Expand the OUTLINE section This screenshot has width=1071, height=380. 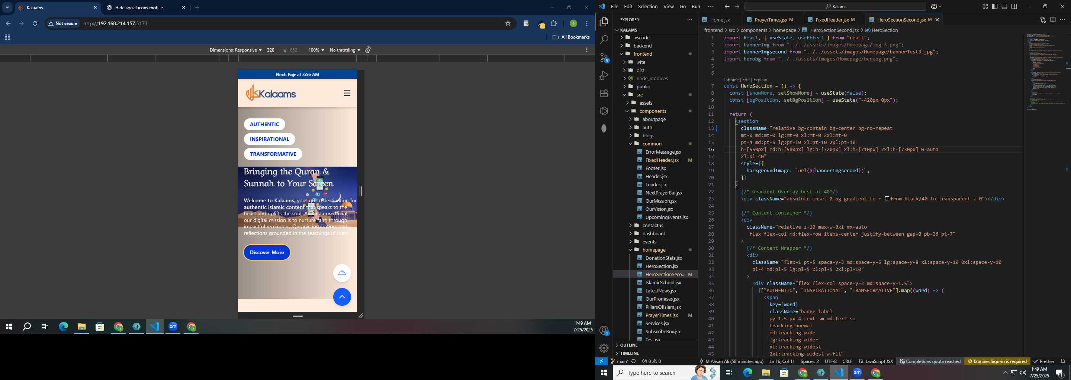point(654,345)
